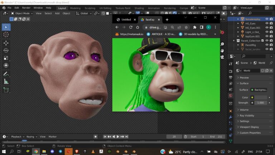This screenshot has width=275, height=155.
Task: Click the current frame field showing 20
Action: 174,137
